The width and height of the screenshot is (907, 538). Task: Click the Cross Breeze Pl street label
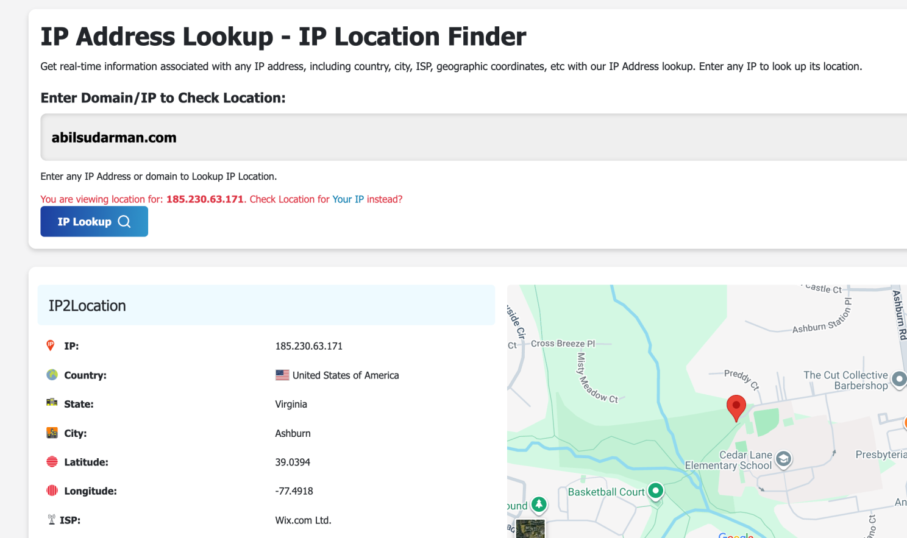(563, 344)
